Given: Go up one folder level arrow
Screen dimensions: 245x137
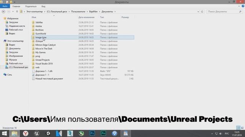Looking at the screenshot, I should [17, 12].
